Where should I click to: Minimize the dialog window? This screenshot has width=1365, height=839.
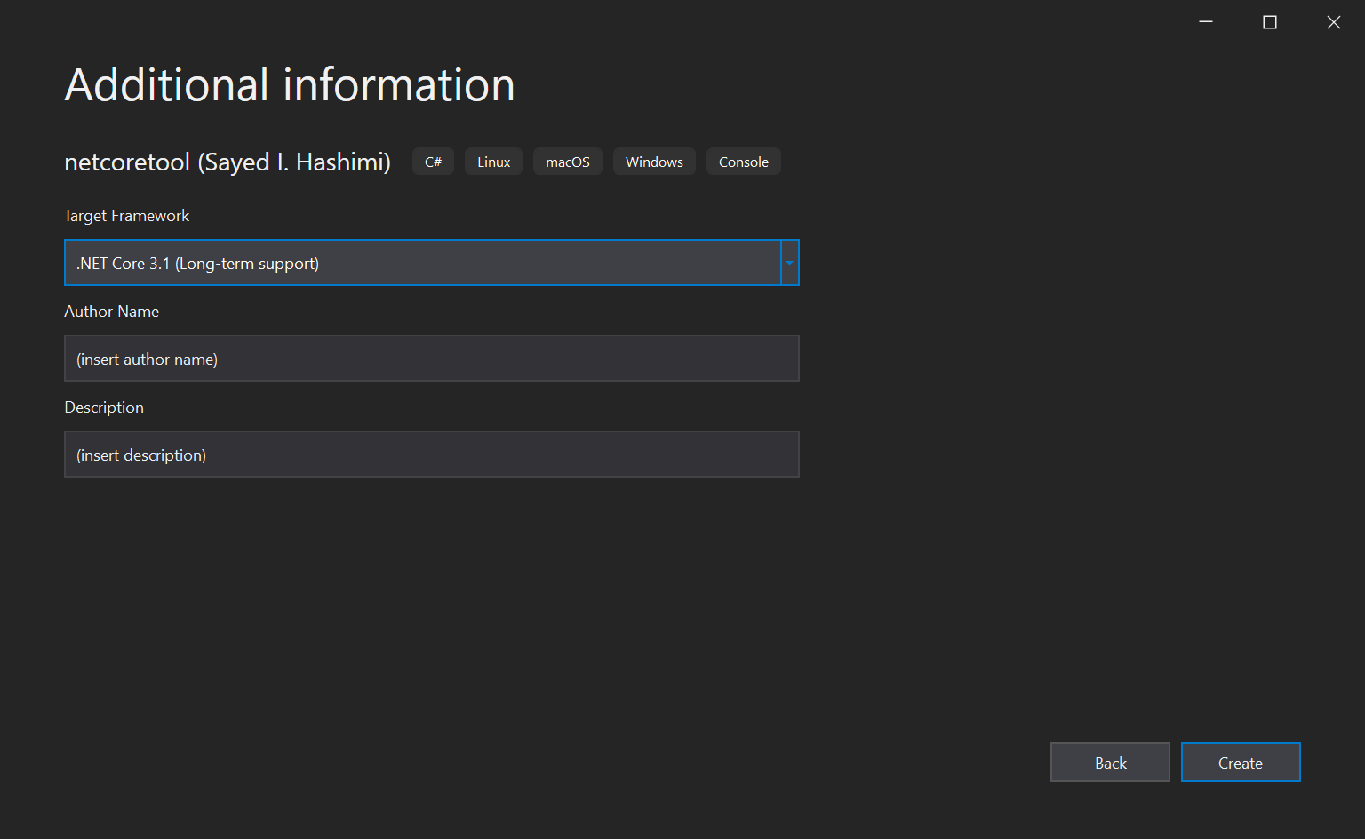tap(1206, 22)
